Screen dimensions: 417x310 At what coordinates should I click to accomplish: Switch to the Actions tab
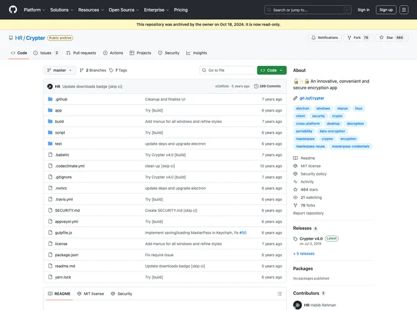113,53
